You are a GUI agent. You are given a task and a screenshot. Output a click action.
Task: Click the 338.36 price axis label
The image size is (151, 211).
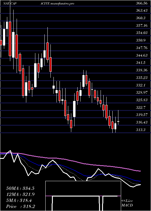(142, 70)
